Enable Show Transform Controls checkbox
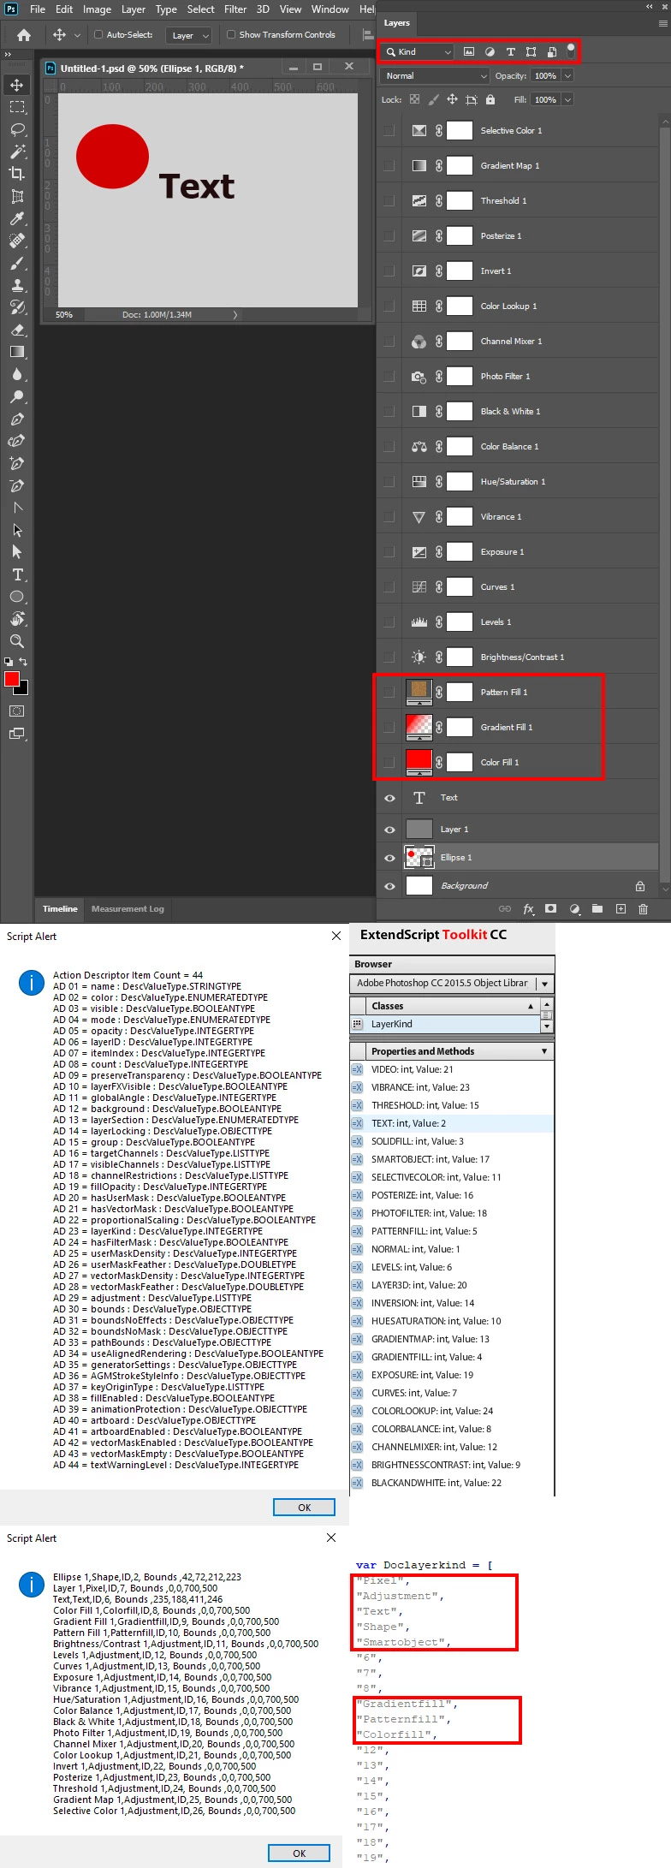Screen dimensions: 671x1868 (x=231, y=35)
